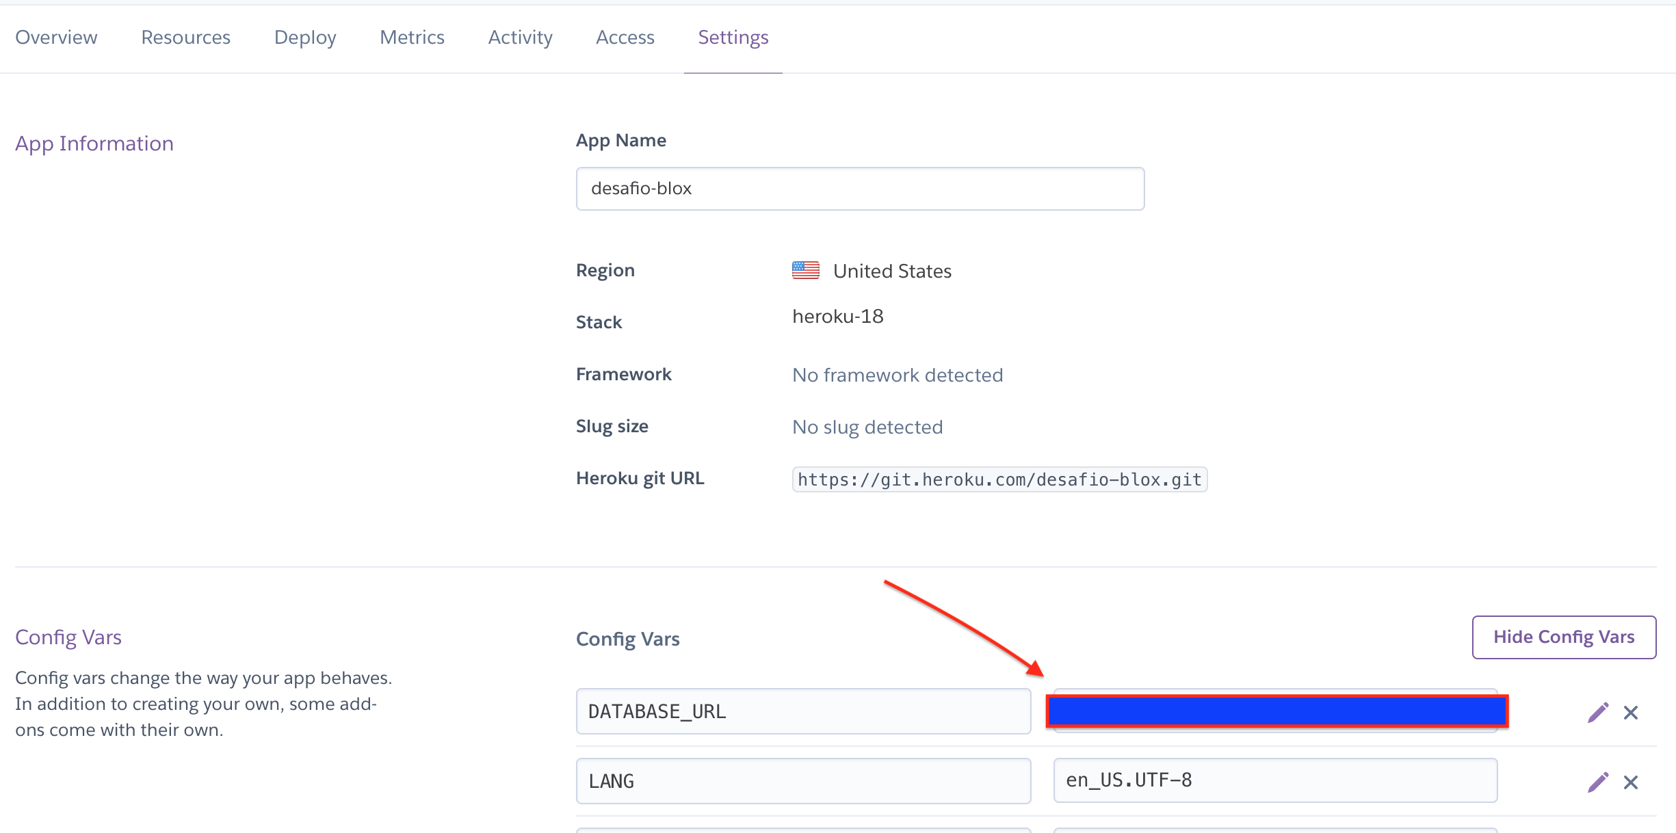Screen dimensions: 1676x833
Task: Click the DATABASE_URL key field
Action: [803, 711]
